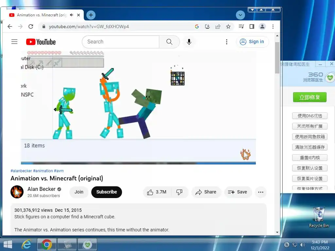Click 重置IE内核 in 360 panel
The image size is (335, 251).
click(310, 158)
